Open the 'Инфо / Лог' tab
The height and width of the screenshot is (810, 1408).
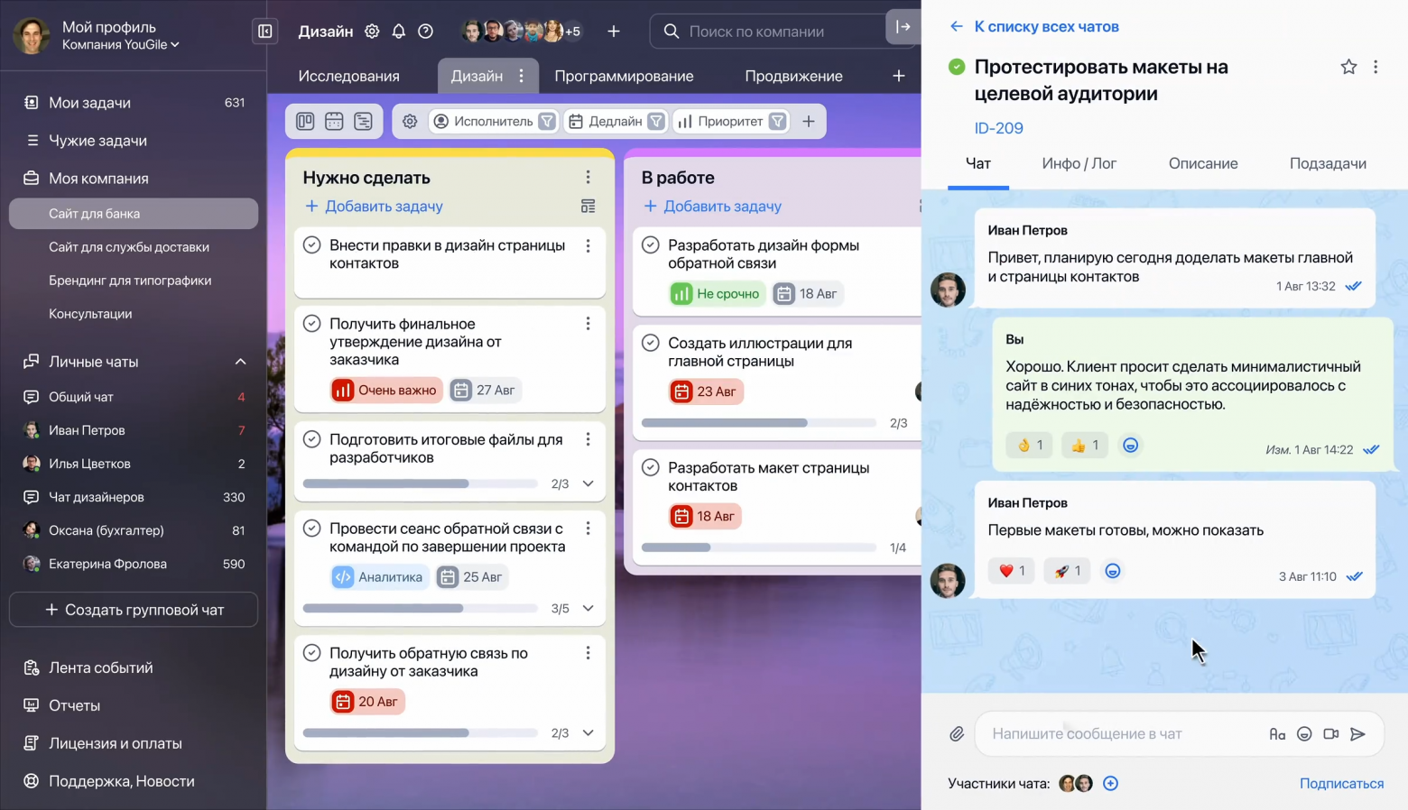pyautogui.click(x=1079, y=163)
